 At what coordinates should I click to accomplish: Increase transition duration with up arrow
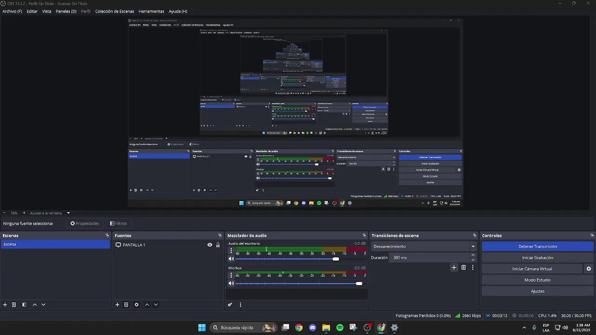(x=473, y=255)
